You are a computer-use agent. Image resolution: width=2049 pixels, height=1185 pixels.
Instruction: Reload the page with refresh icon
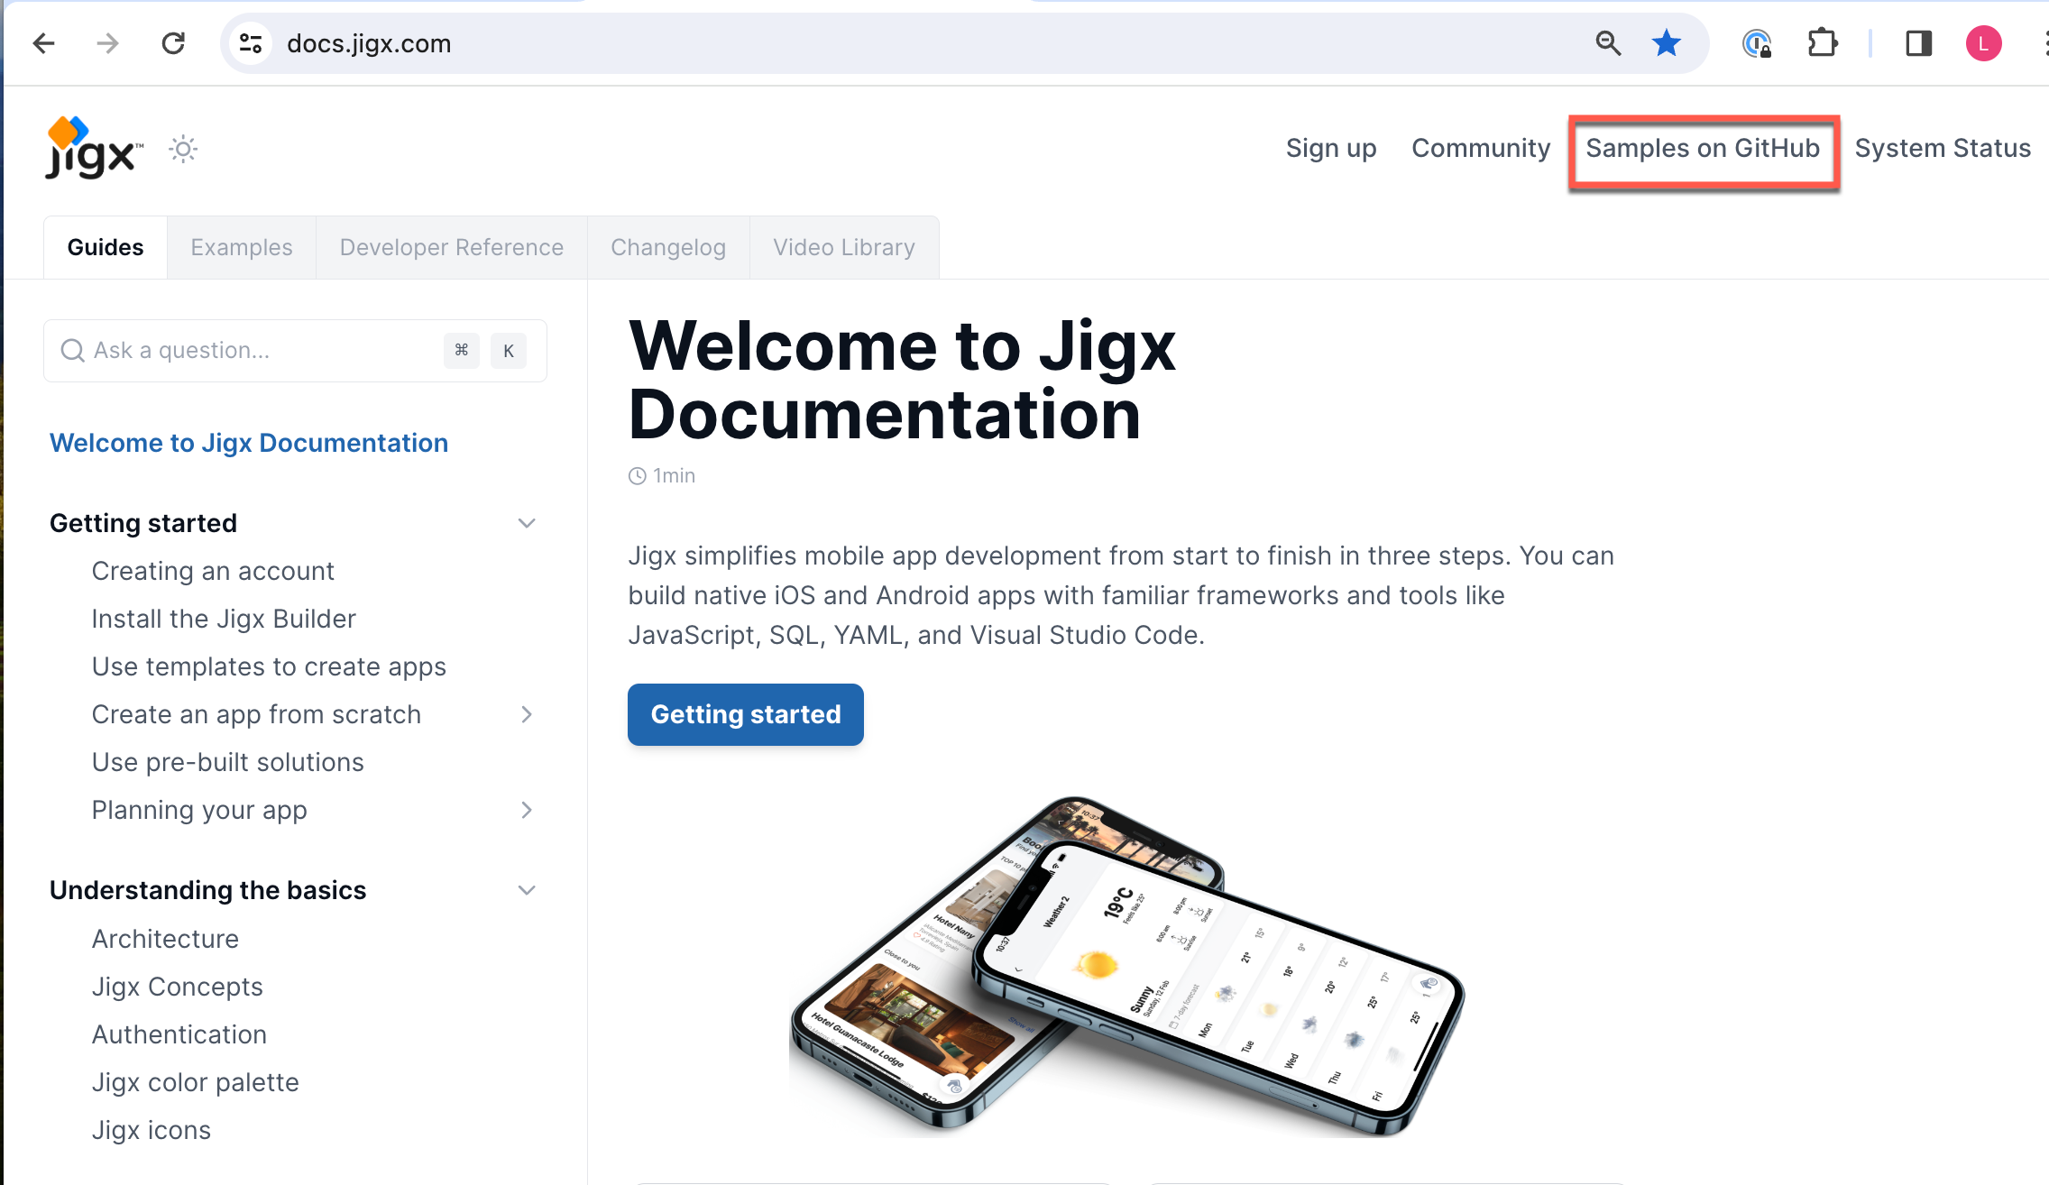(173, 43)
